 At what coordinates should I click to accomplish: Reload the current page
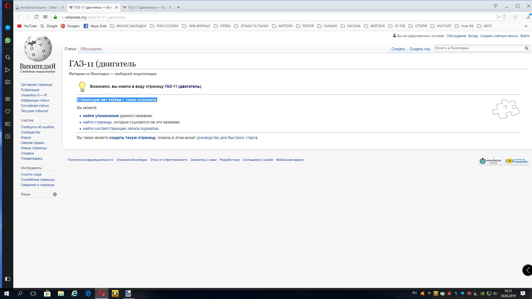pos(36,17)
